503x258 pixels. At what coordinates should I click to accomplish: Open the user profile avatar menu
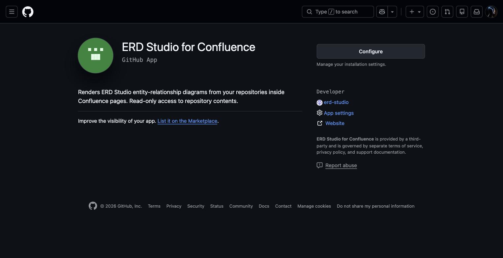click(x=491, y=12)
